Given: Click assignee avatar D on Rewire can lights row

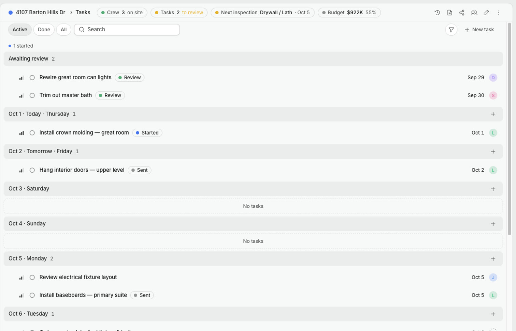Looking at the screenshot, I should (493, 78).
